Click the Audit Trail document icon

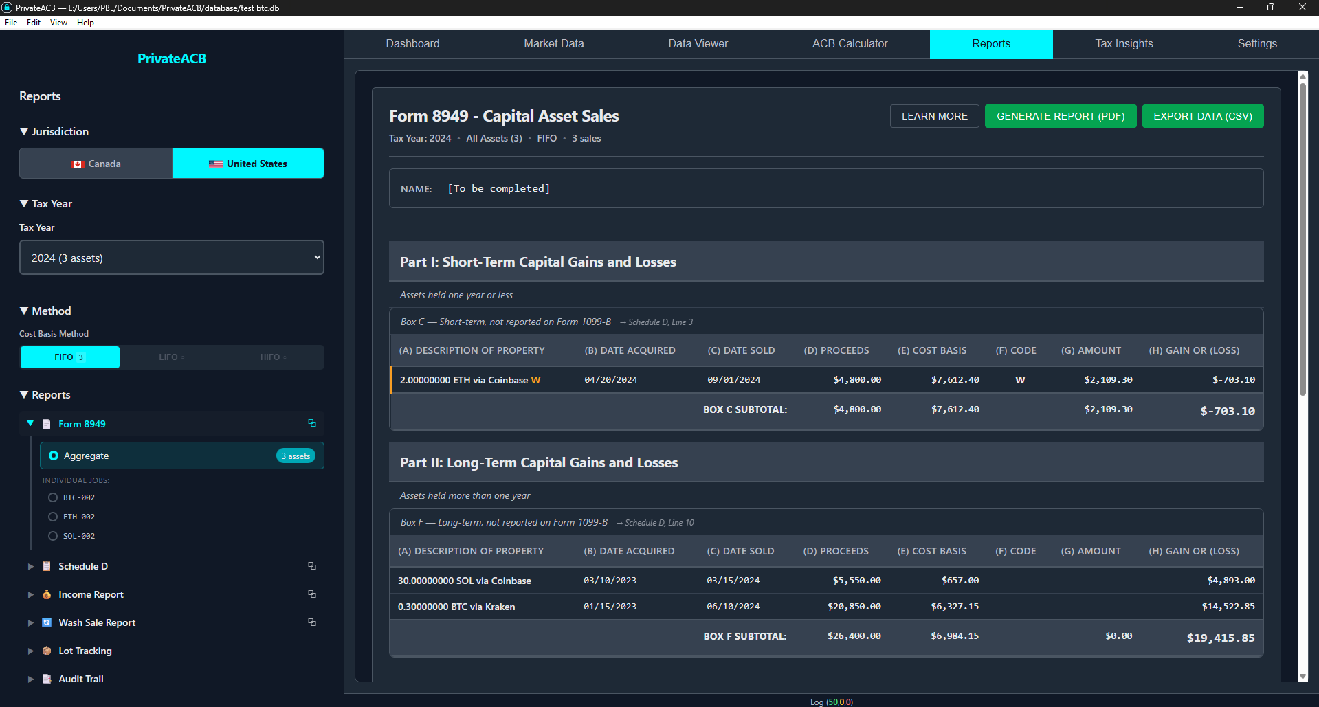coord(46,679)
